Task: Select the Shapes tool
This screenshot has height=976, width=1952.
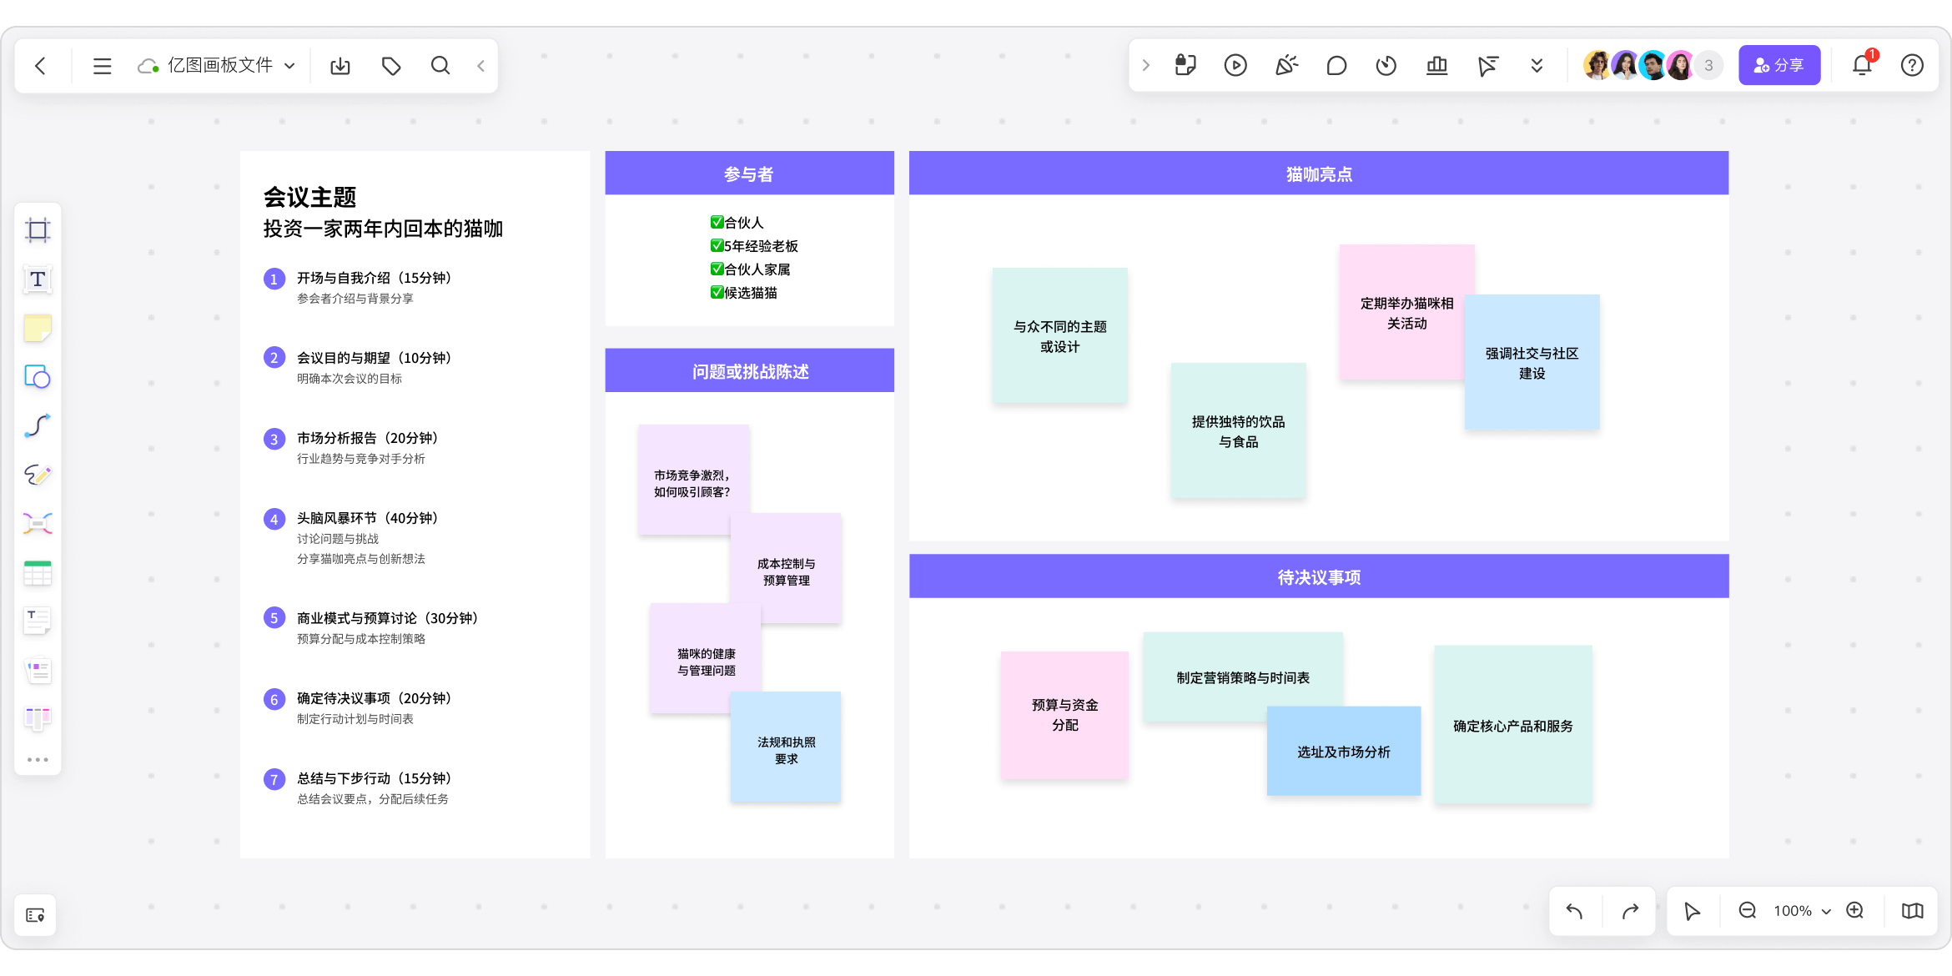Action: [x=38, y=377]
